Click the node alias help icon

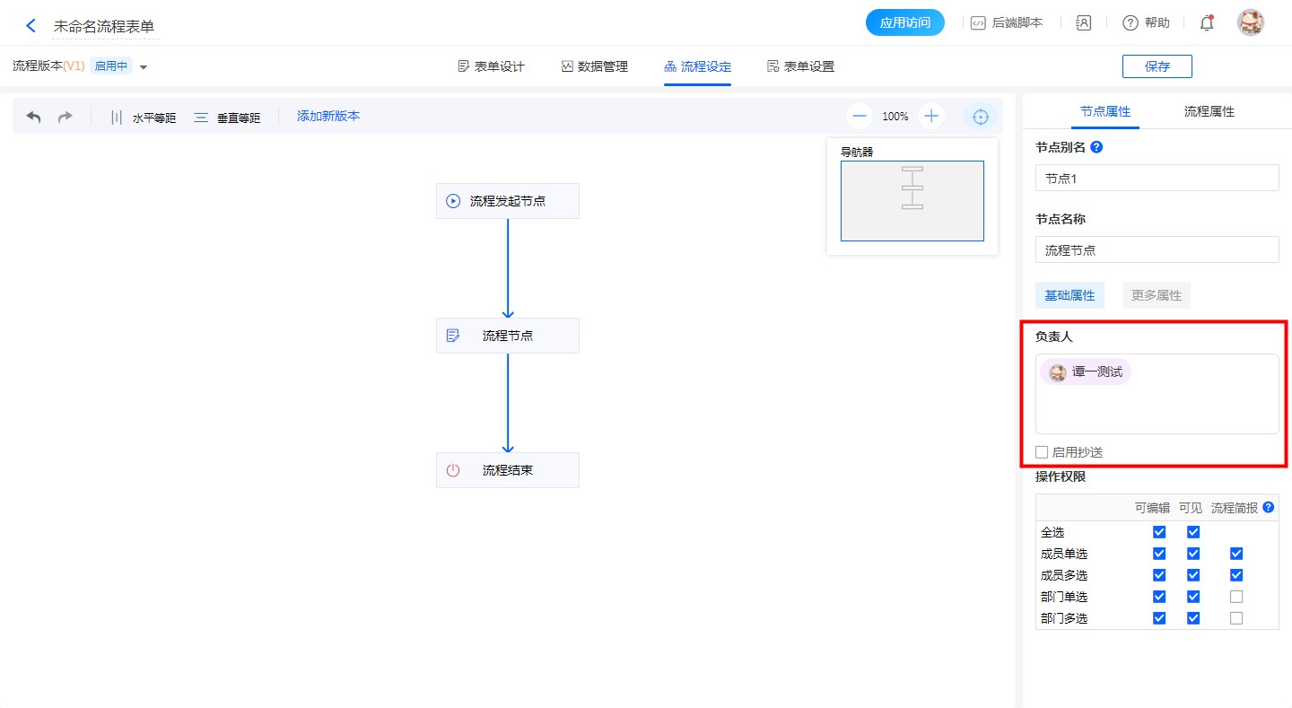(x=1096, y=147)
